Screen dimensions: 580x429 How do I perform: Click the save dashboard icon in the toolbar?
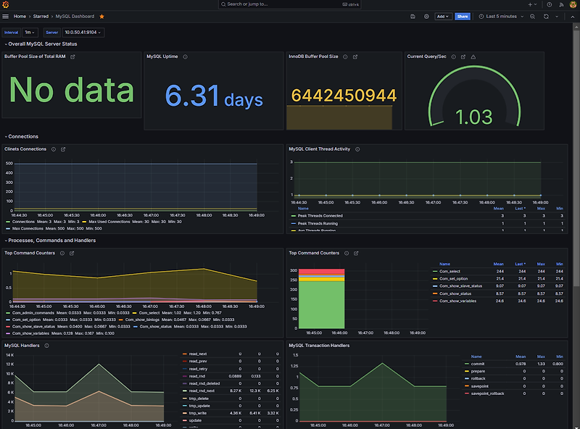[x=413, y=16]
